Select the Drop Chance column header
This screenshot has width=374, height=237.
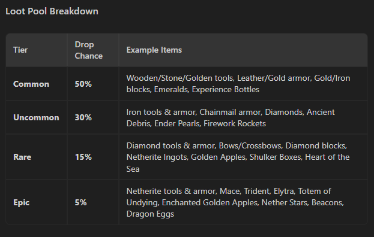(x=89, y=50)
